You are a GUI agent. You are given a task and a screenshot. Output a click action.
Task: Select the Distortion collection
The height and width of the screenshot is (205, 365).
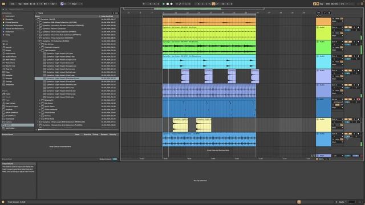(x=10, y=32)
